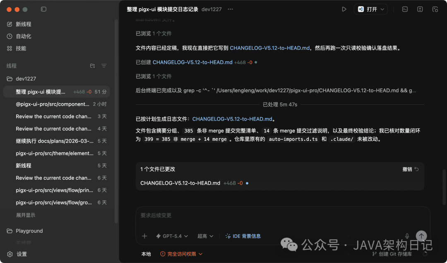Open the thread filter icon in 线程 header
Image resolution: width=447 pixels, height=263 pixels.
point(103,65)
